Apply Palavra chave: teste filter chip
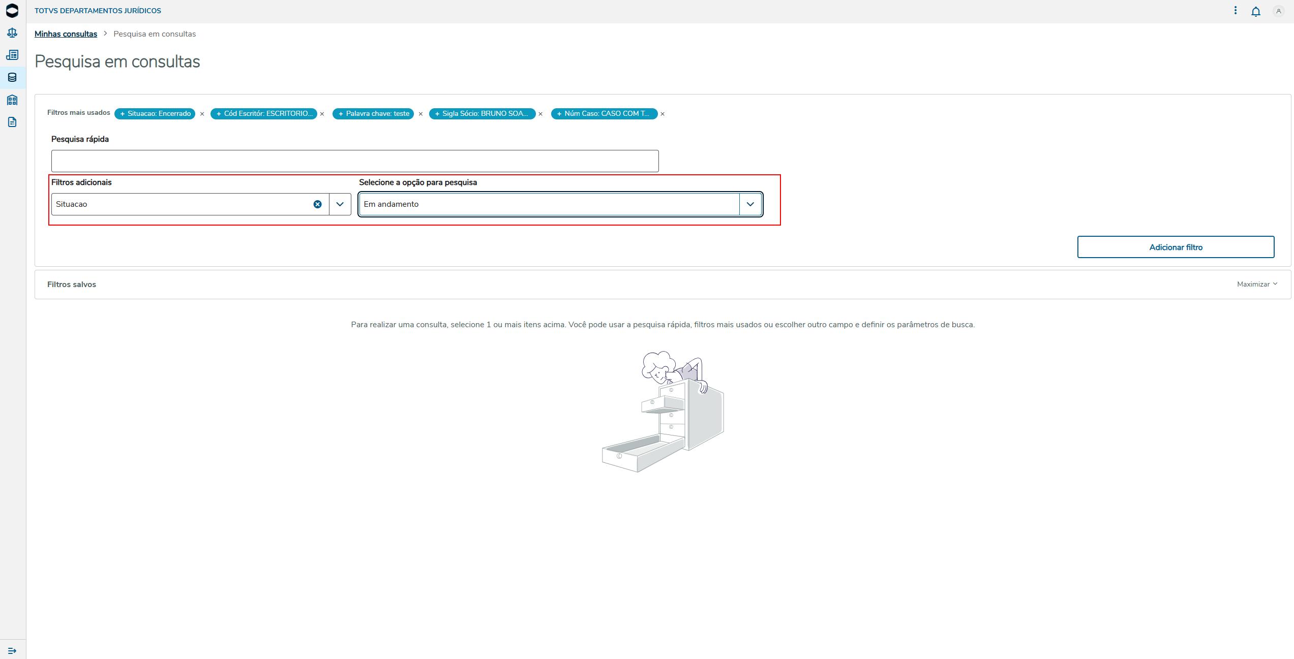Image resolution: width=1294 pixels, height=659 pixels. tap(373, 114)
